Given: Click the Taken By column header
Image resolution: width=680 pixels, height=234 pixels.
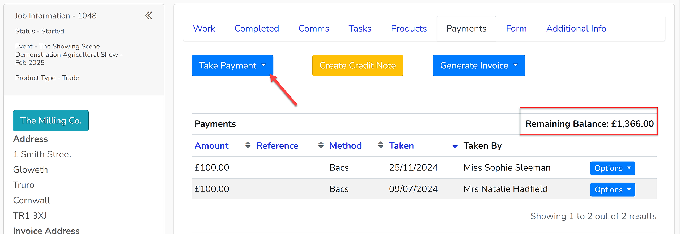Looking at the screenshot, I should click(x=482, y=146).
